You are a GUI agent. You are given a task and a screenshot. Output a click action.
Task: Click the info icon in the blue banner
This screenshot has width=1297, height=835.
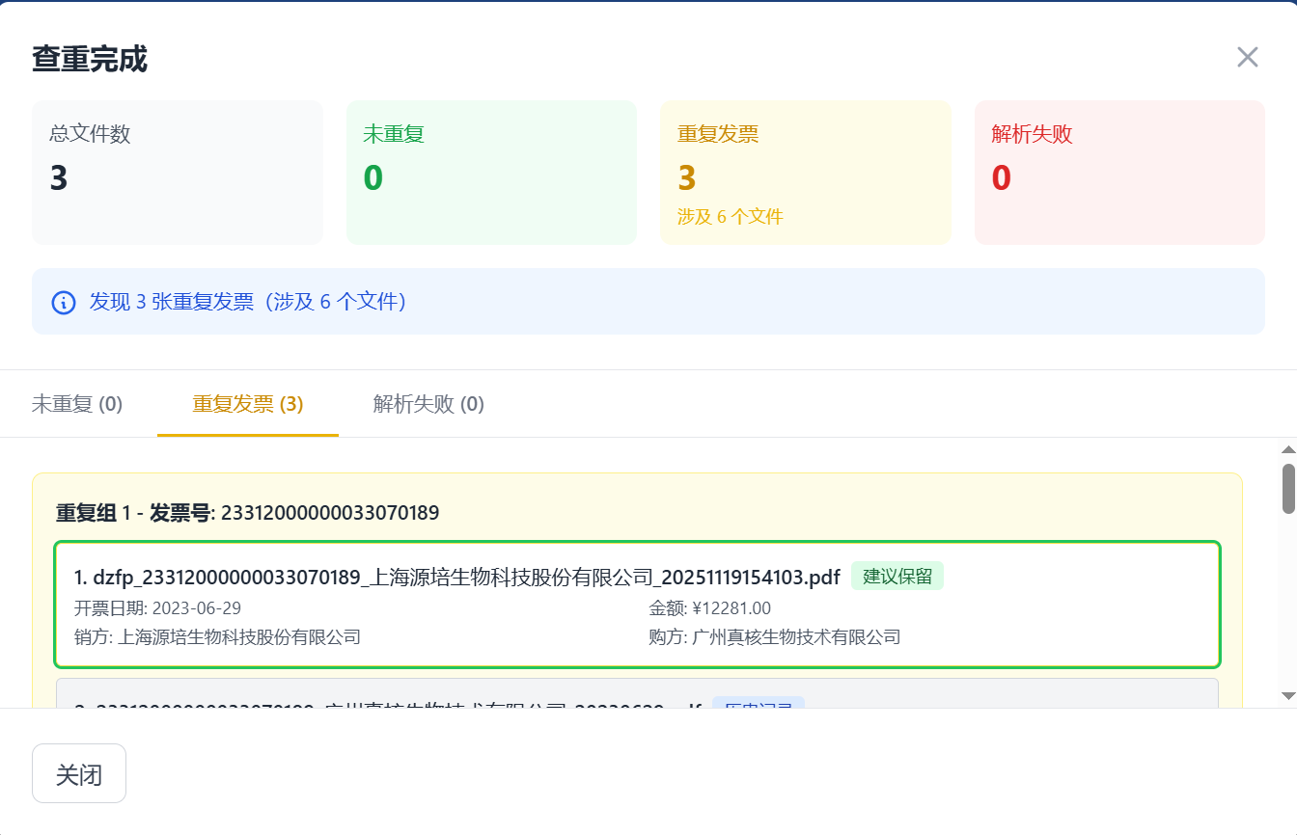point(62,302)
